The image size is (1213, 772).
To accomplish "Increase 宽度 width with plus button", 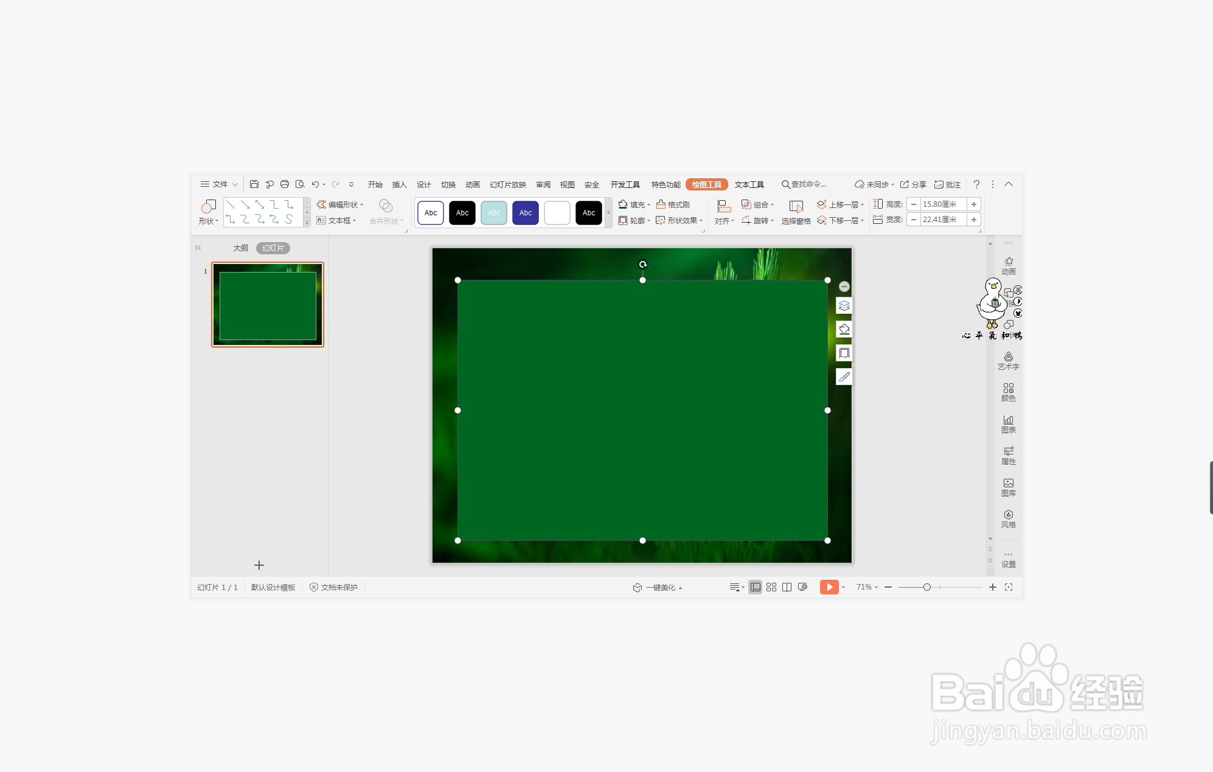I will pos(974,220).
